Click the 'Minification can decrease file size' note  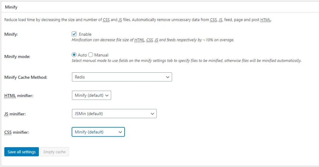[153, 40]
